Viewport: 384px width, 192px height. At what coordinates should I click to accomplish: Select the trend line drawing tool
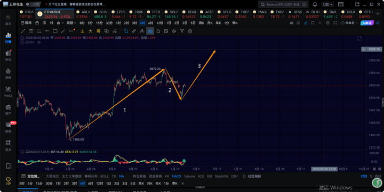point(23,31)
